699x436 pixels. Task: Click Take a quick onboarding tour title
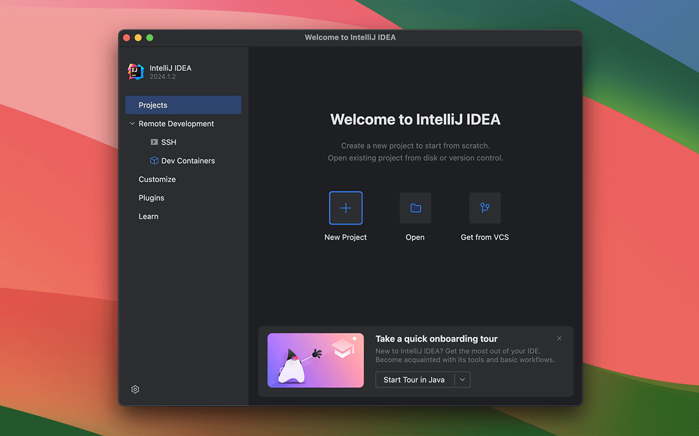(x=437, y=339)
